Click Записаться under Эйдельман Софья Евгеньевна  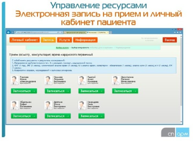click(24, 116)
